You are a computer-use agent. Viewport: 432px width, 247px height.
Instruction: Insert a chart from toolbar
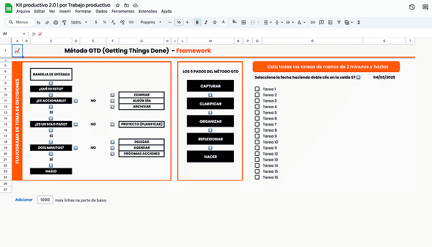[x=330, y=22]
